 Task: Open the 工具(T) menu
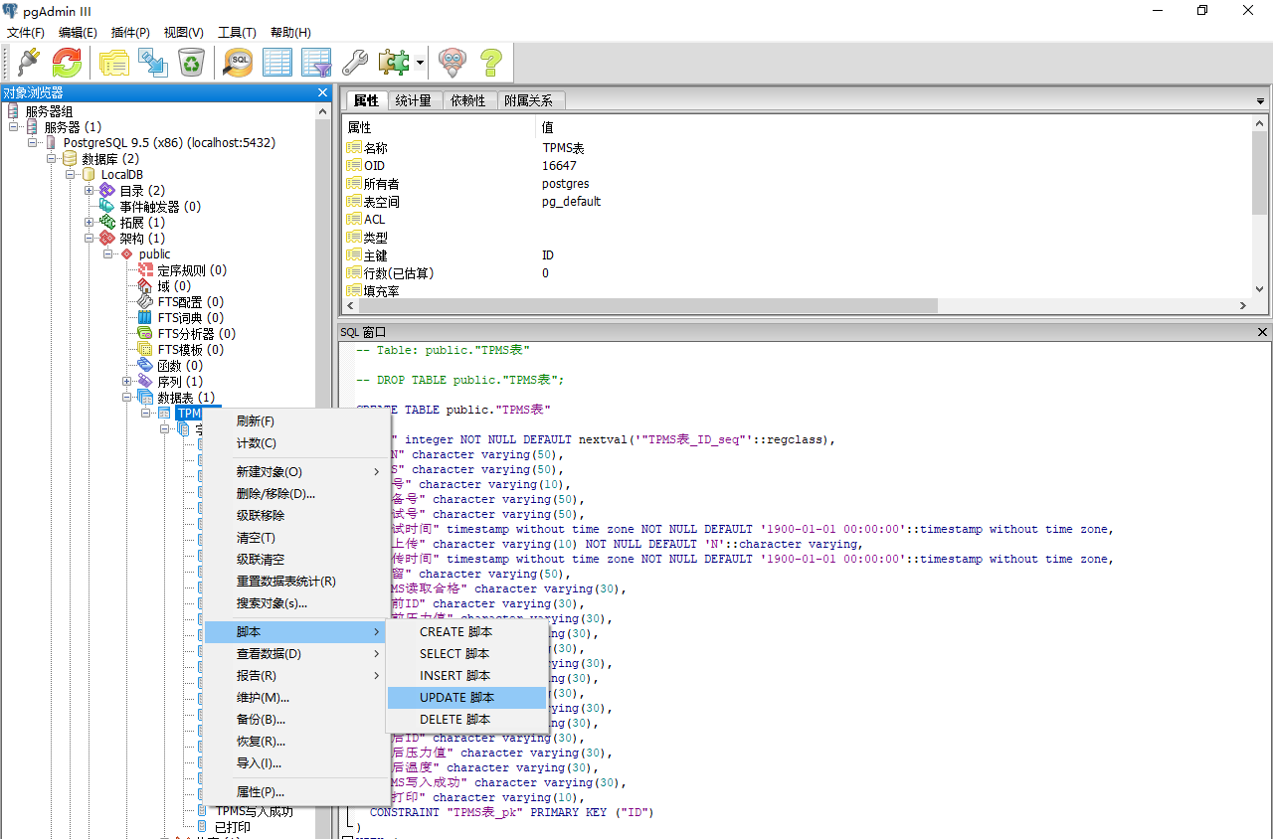pyautogui.click(x=237, y=33)
